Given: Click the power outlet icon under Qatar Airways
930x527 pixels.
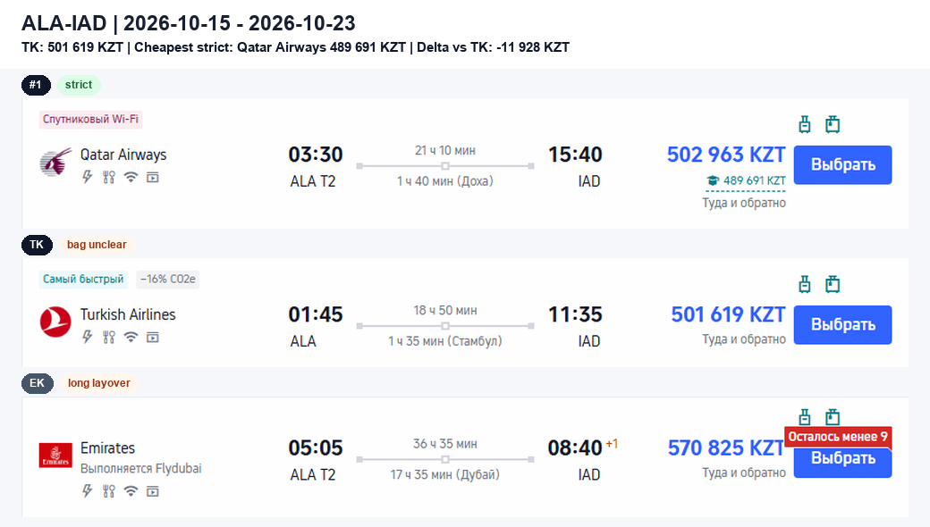Looking at the screenshot, I should (88, 177).
